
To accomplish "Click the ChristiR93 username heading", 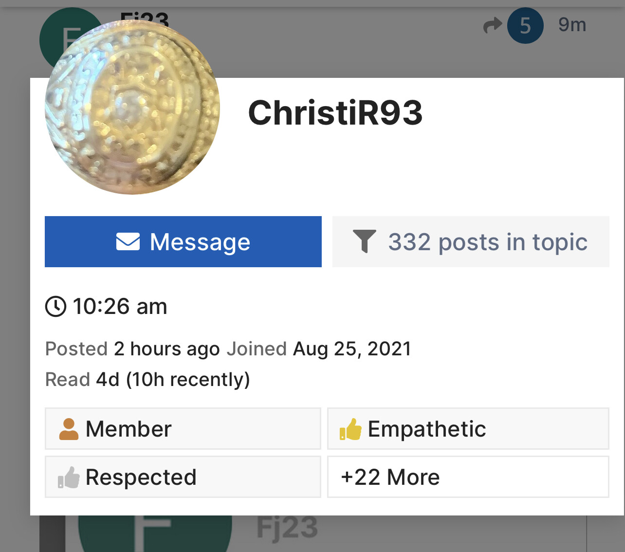I will (335, 112).
